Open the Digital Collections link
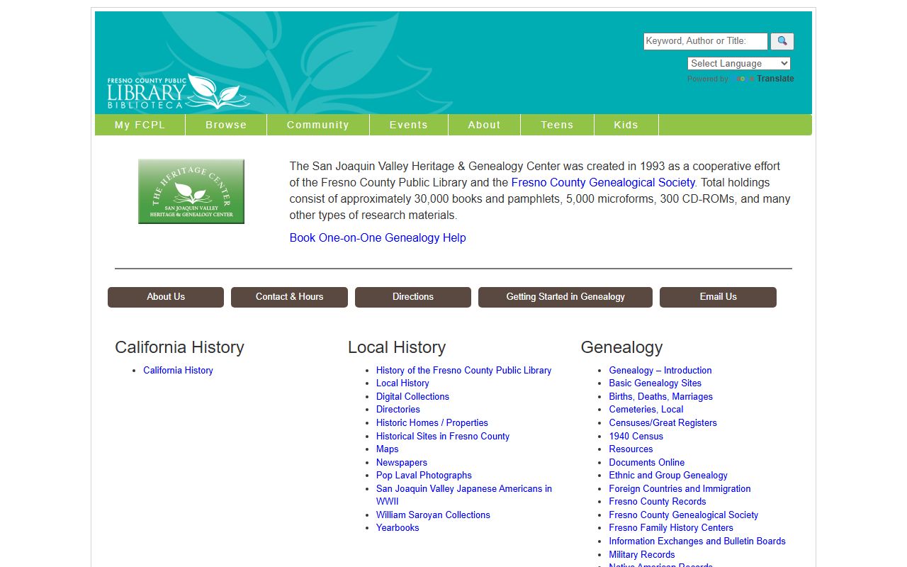The image size is (907, 567). tap(412, 396)
